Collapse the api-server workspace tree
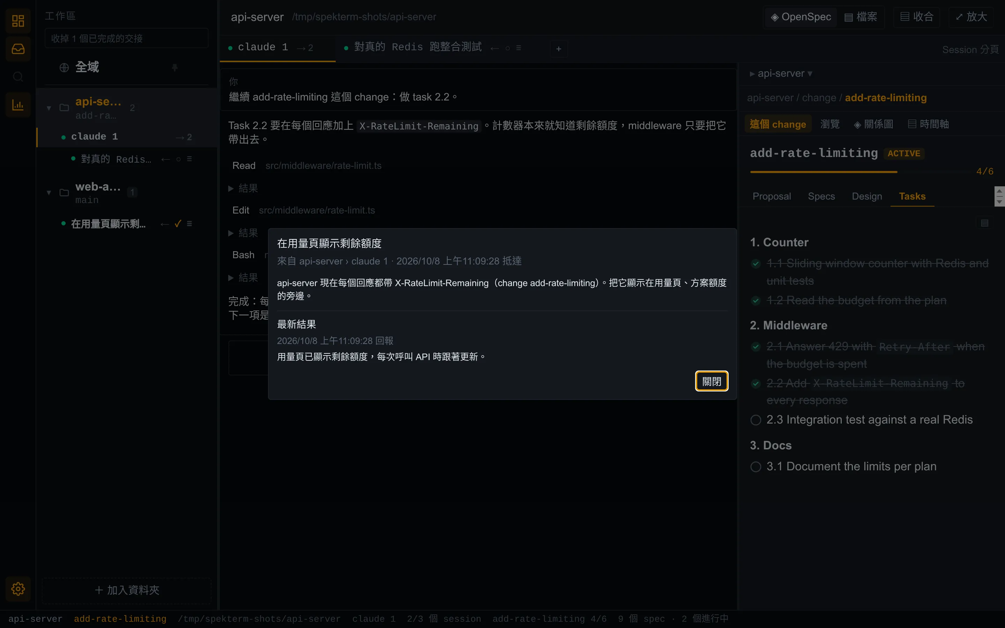The image size is (1005, 628). 49,108
